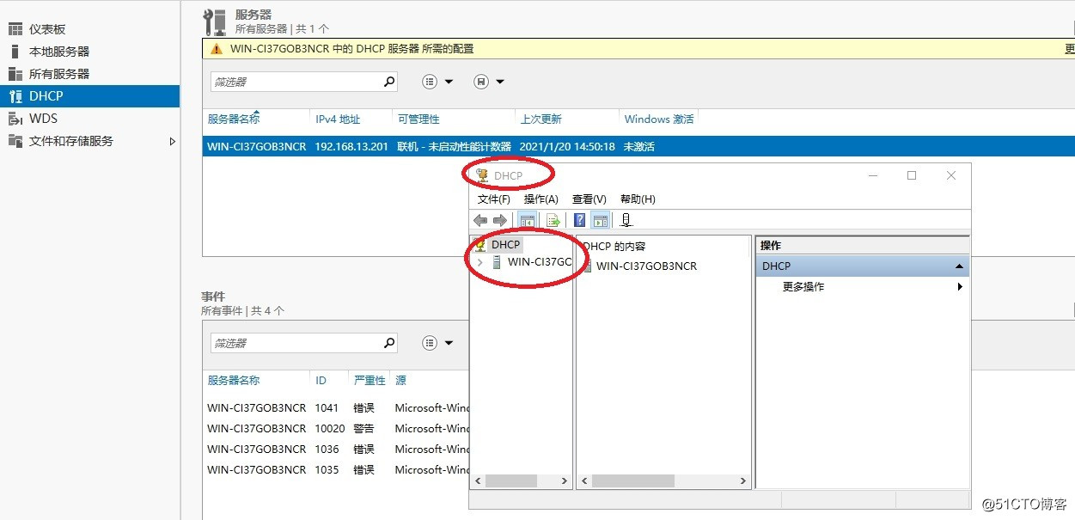Open the 查看(V) menu
The image size is (1075, 520).
[589, 199]
